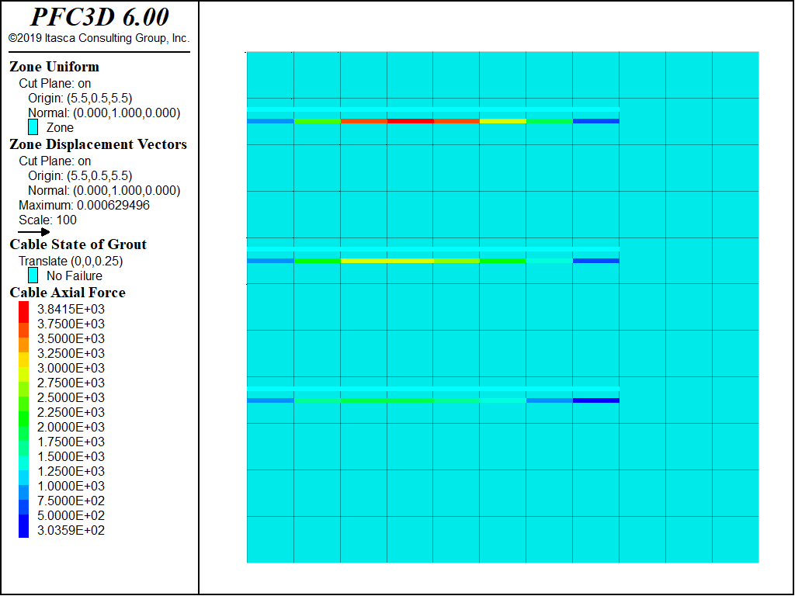Click the displacement vector scale arrow

tap(34, 232)
